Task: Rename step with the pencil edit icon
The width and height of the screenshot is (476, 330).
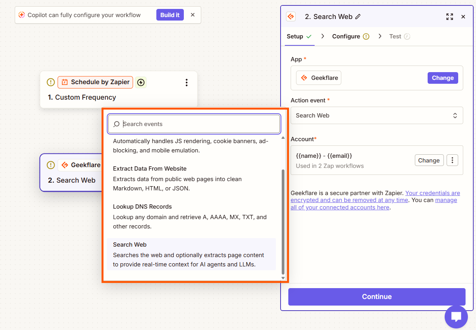Action: [358, 17]
